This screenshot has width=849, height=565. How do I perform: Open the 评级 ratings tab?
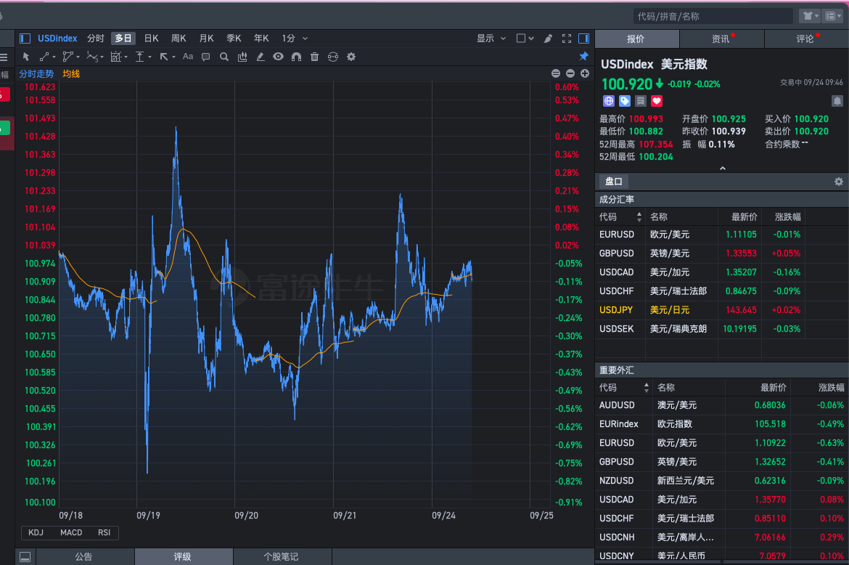[183, 556]
